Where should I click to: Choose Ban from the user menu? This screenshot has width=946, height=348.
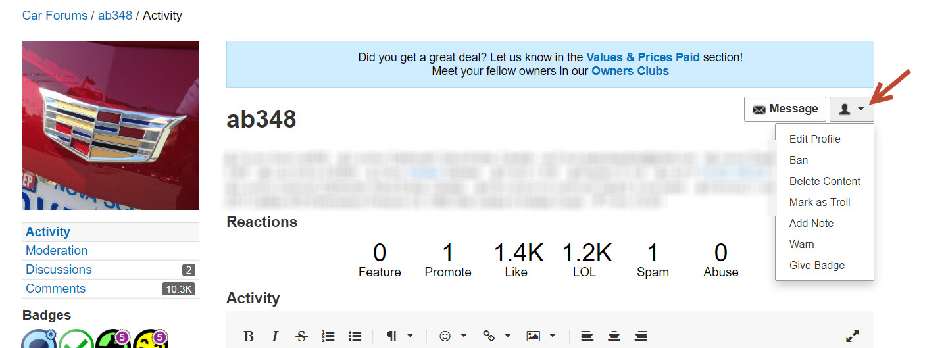[x=799, y=160]
